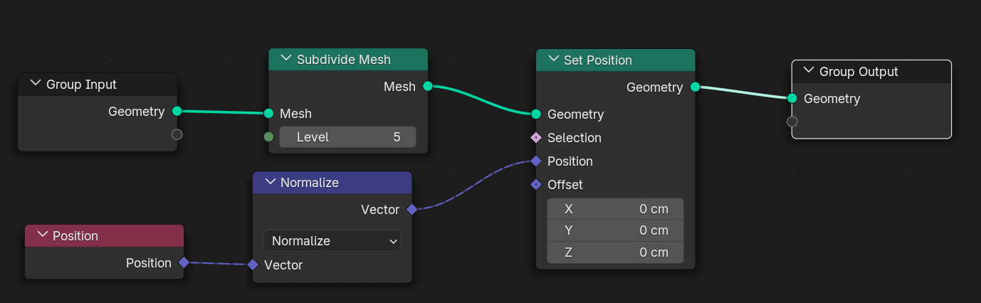
Task: Click the Normalize Vector output socket
Action: [411, 209]
